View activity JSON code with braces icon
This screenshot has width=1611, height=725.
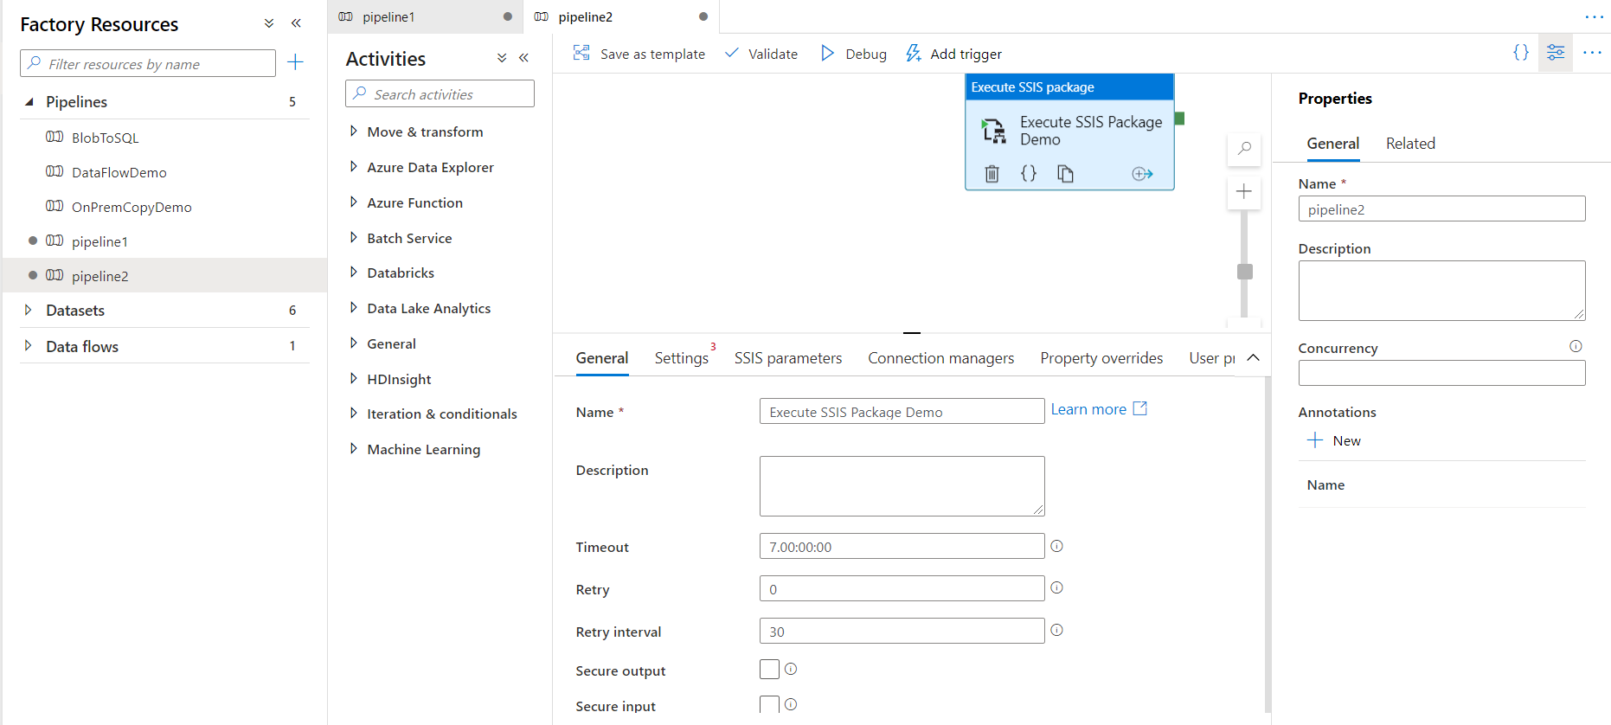tap(1028, 174)
